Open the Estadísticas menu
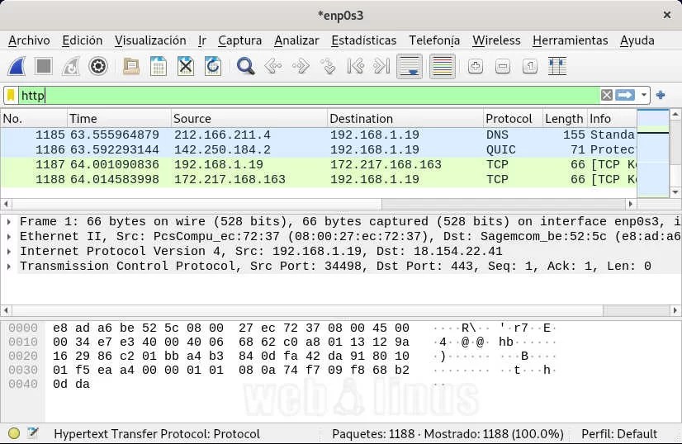This screenshot has height=444, width=682. pyautogui.click(x=363, y=40)
